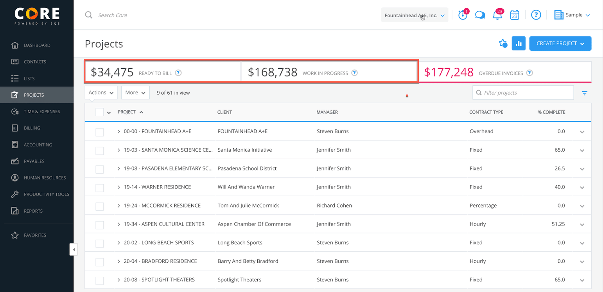603x292 pixels.
Task: Click the $177,248 Overdue Invoices tile
Action: 505,72
